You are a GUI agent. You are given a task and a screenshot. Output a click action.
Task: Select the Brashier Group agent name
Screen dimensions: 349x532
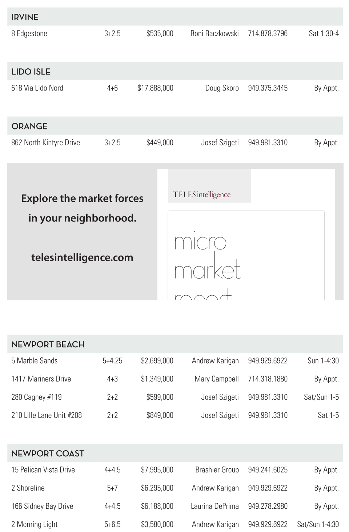point(217,470)
